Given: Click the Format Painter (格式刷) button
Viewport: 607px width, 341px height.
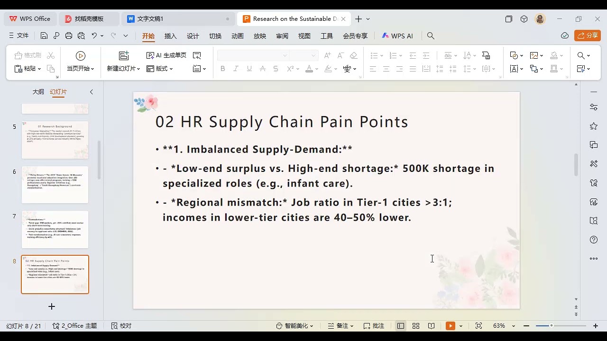Looking at the screenshot, I should point(28,55).
